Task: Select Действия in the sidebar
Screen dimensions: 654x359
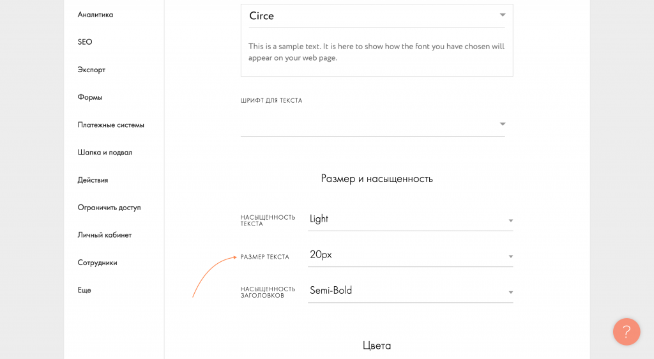Action: point(93,180)
